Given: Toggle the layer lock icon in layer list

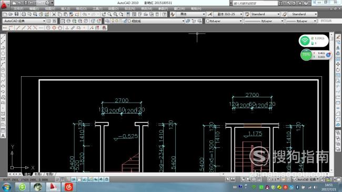Looking at the screenshot, I should [125, 21].
